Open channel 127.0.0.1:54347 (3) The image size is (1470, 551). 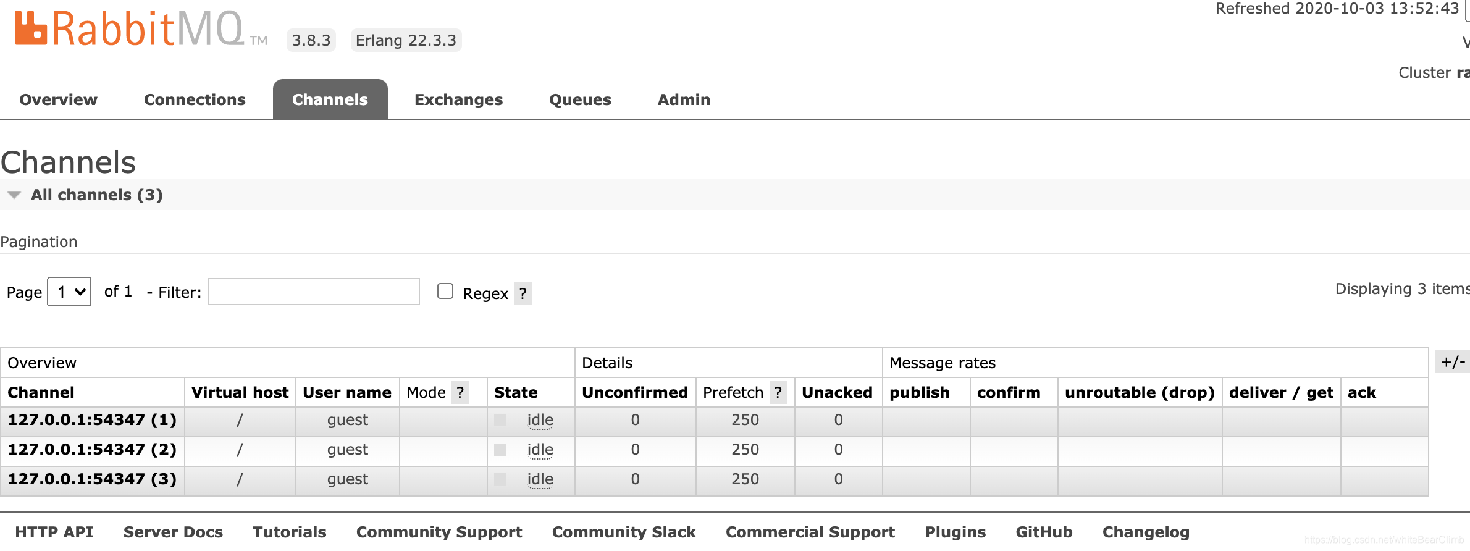click(92, 479)
